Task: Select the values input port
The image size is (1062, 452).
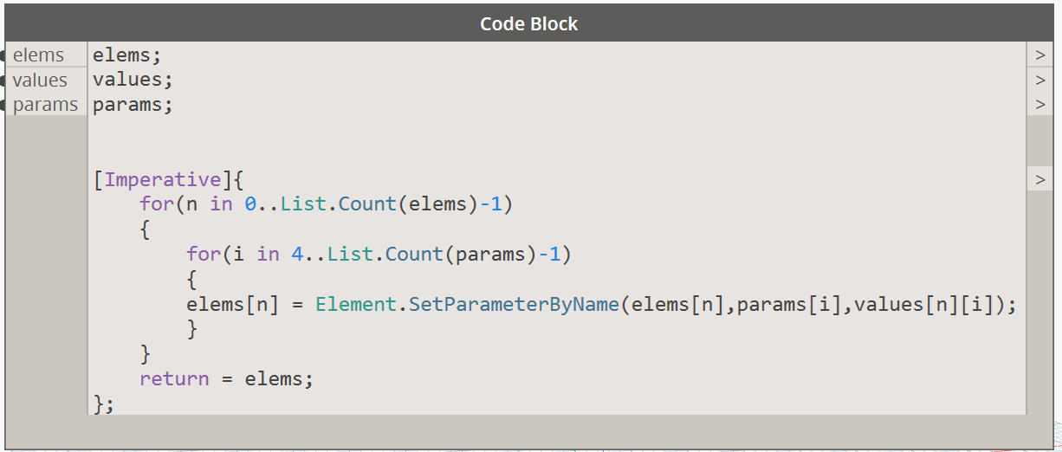Action: coord(45,80)
